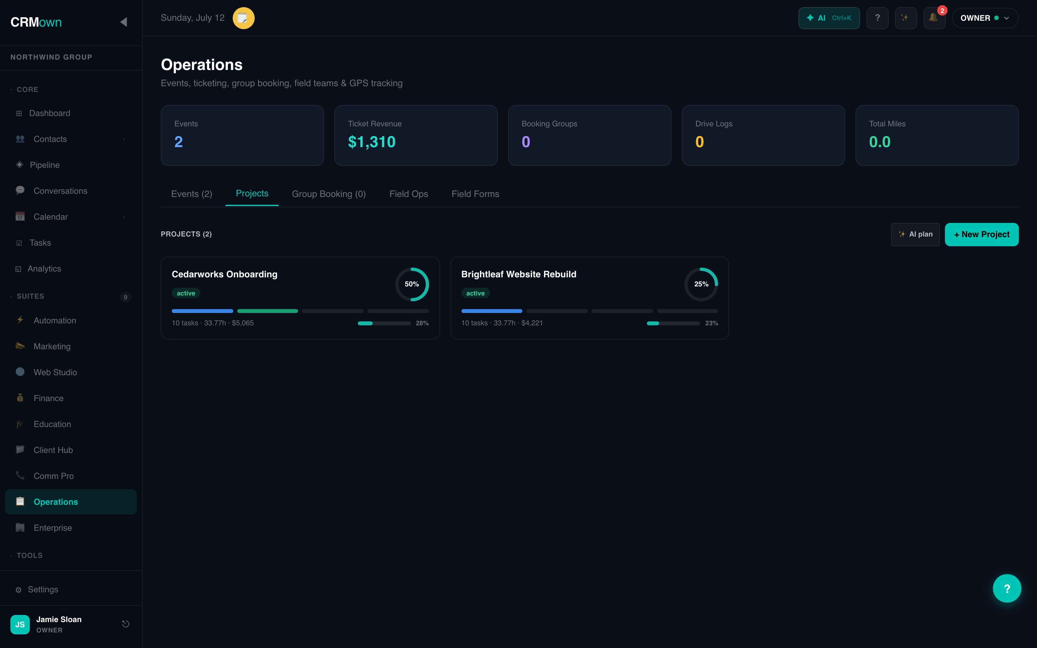
Task: Click the active badge on Brightleaf Website Rebuild
Action: (475, 293)
